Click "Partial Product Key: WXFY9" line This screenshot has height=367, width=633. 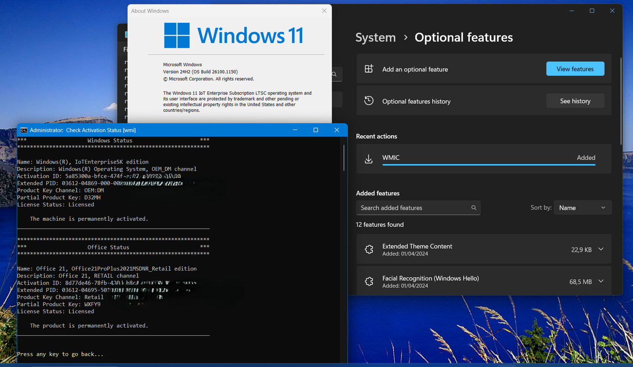click(x=58, y=304)
